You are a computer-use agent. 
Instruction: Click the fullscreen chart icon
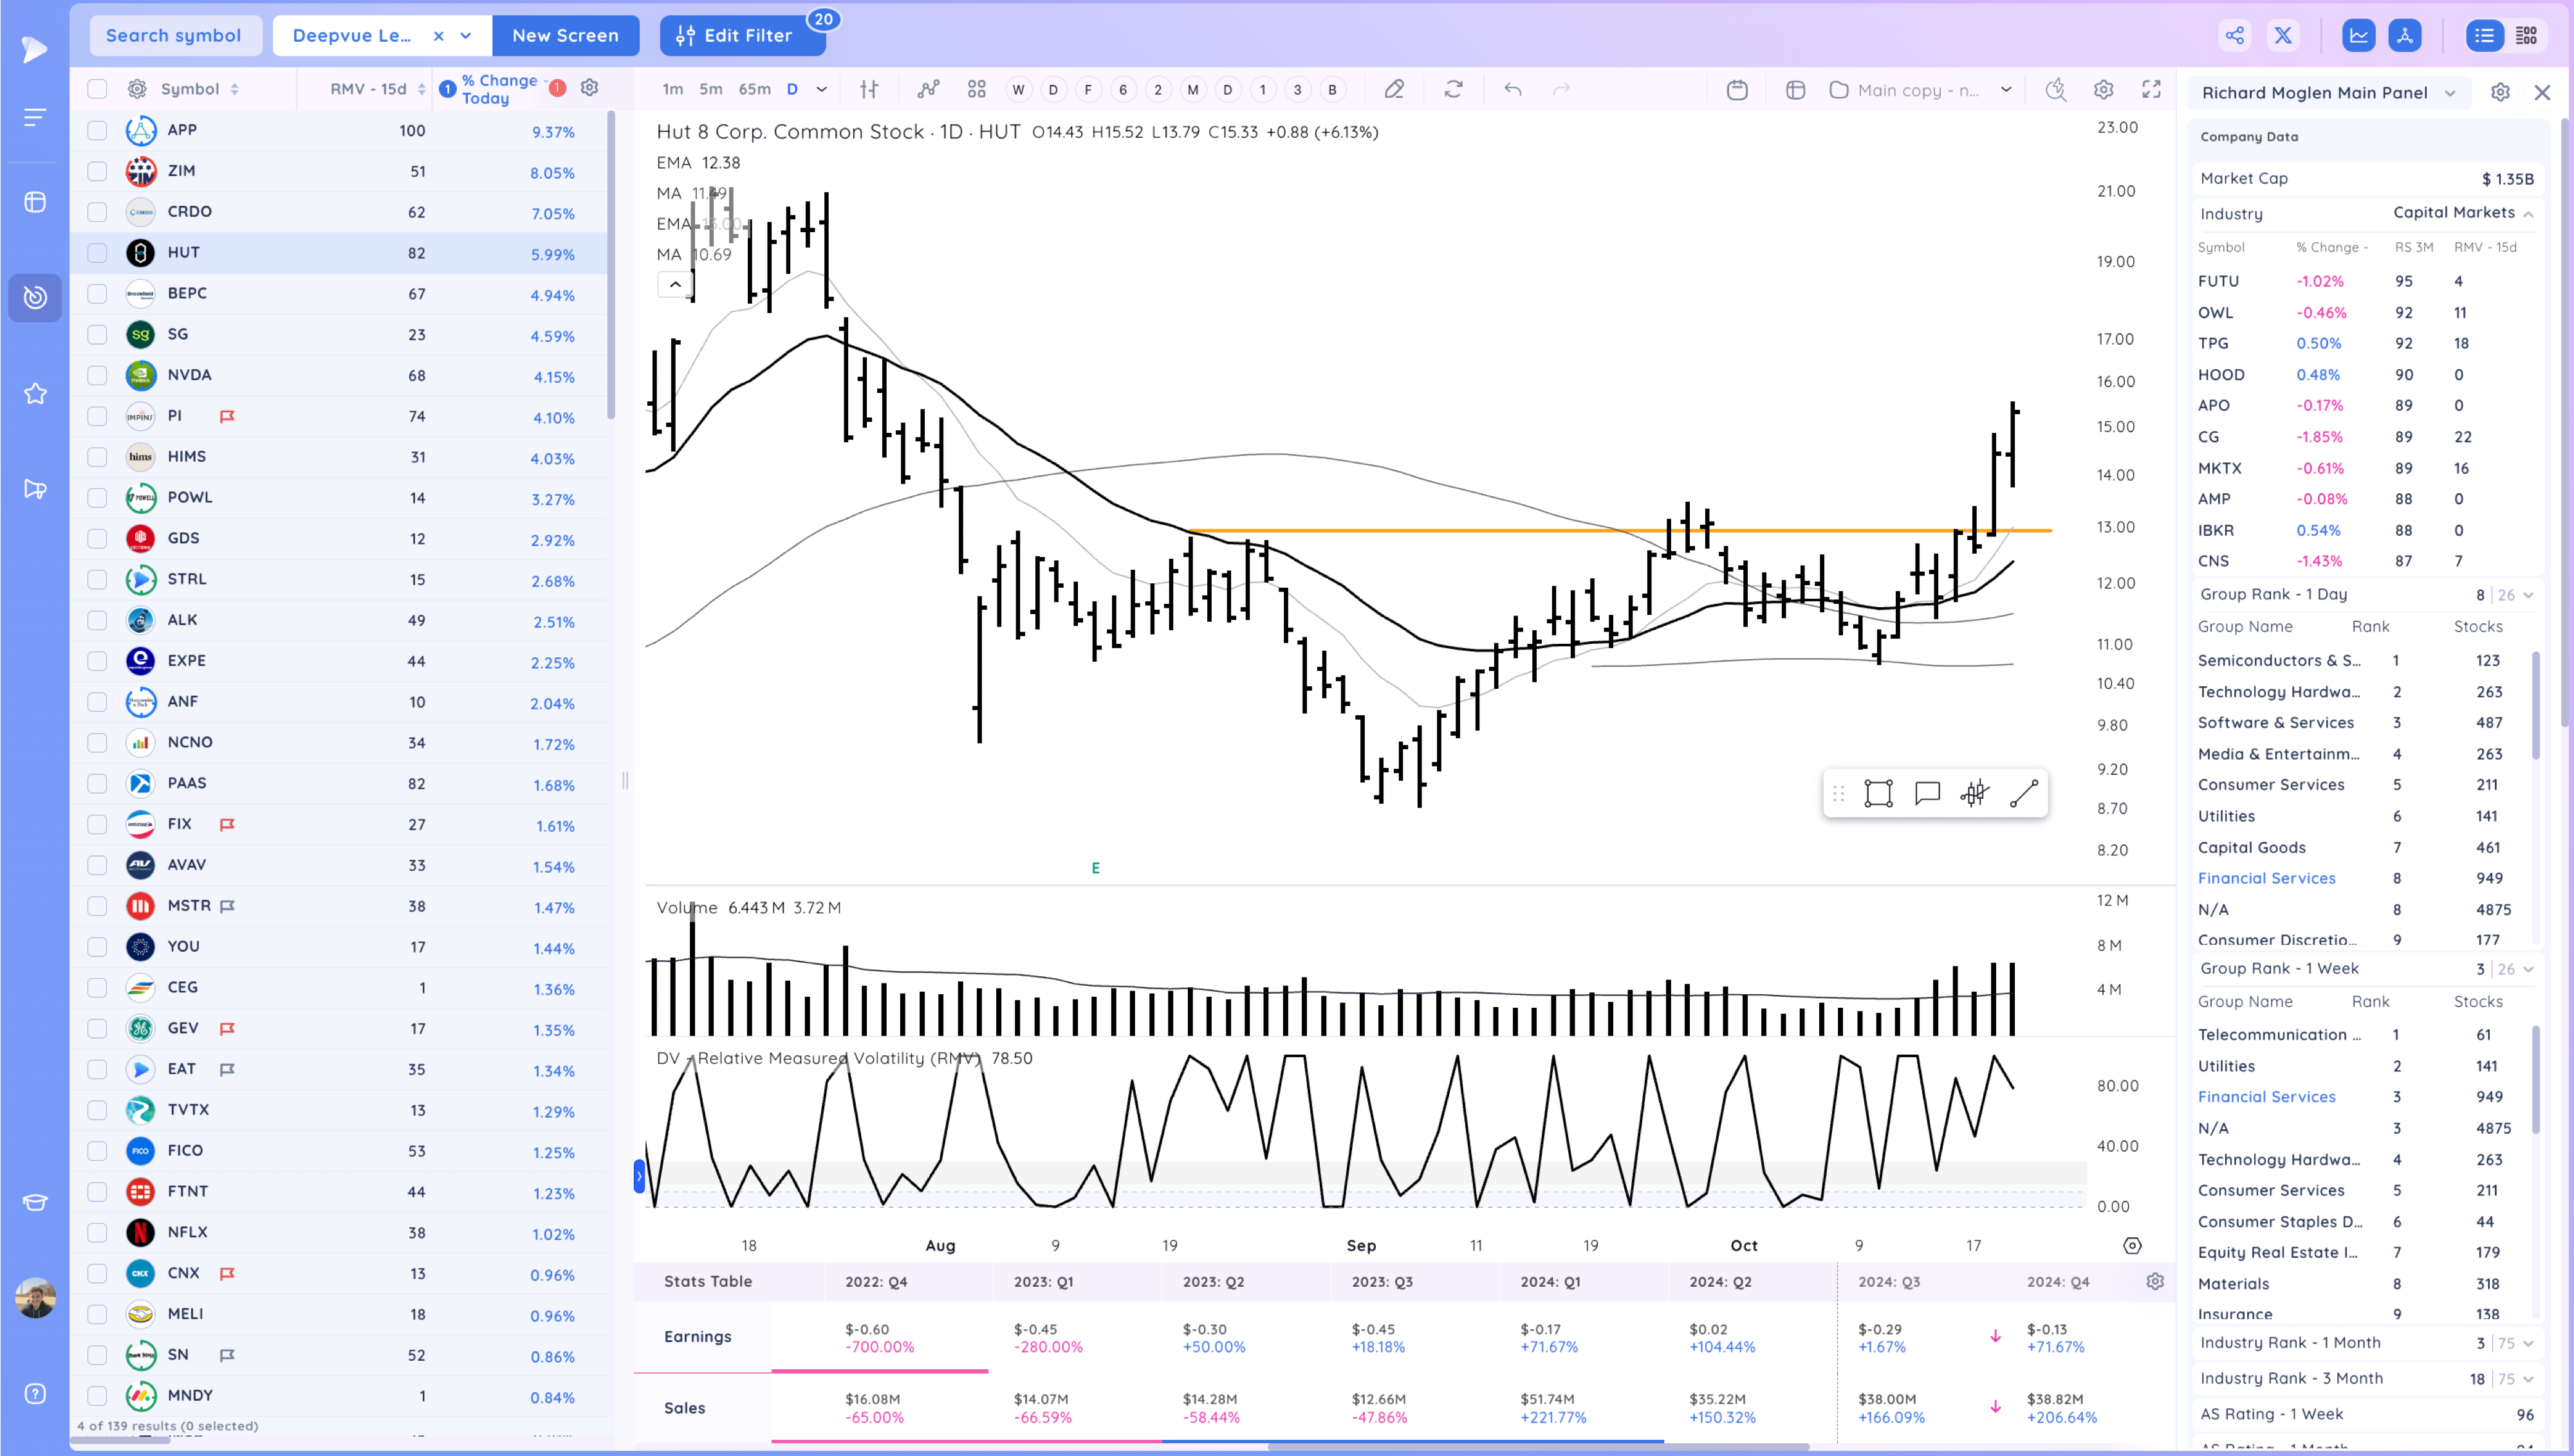[x=2152, y=89]
